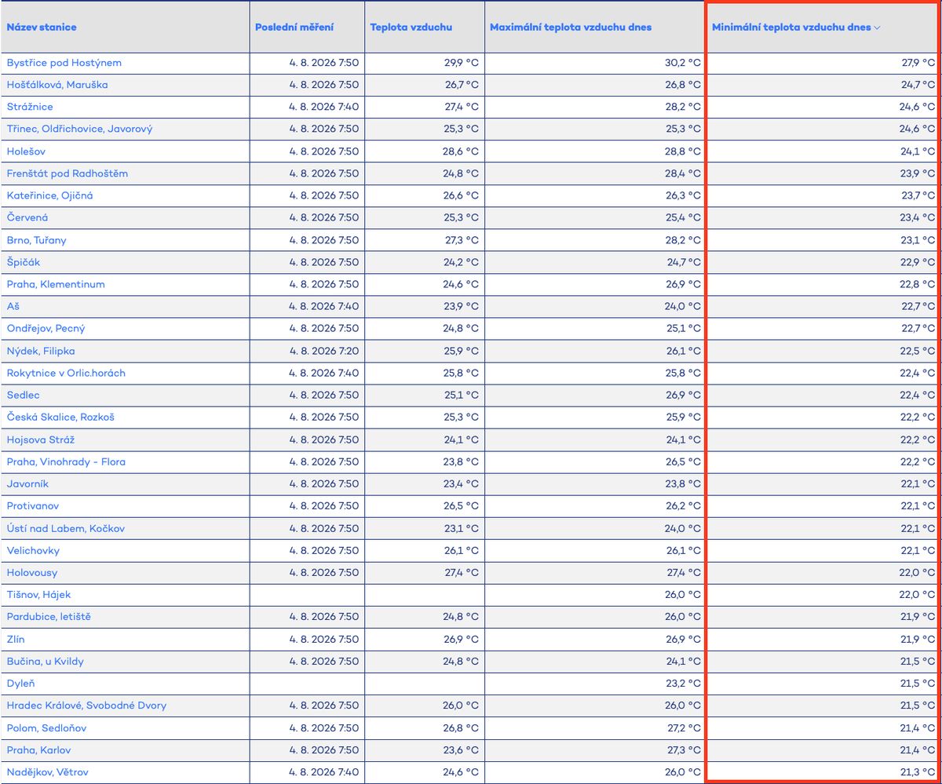Sort by Název stanice column header

(42, 27)
